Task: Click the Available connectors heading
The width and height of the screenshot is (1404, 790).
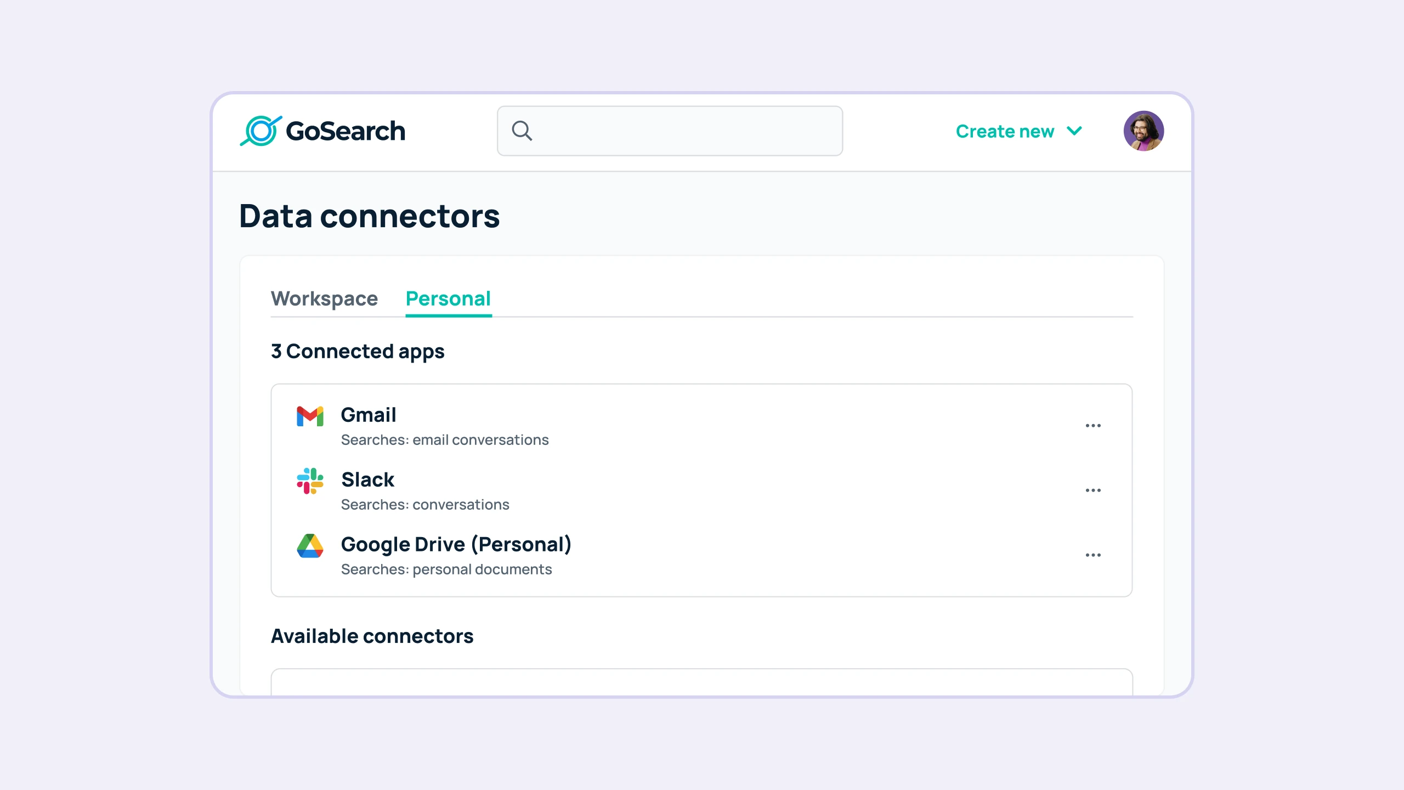Action: pos(372,636)
